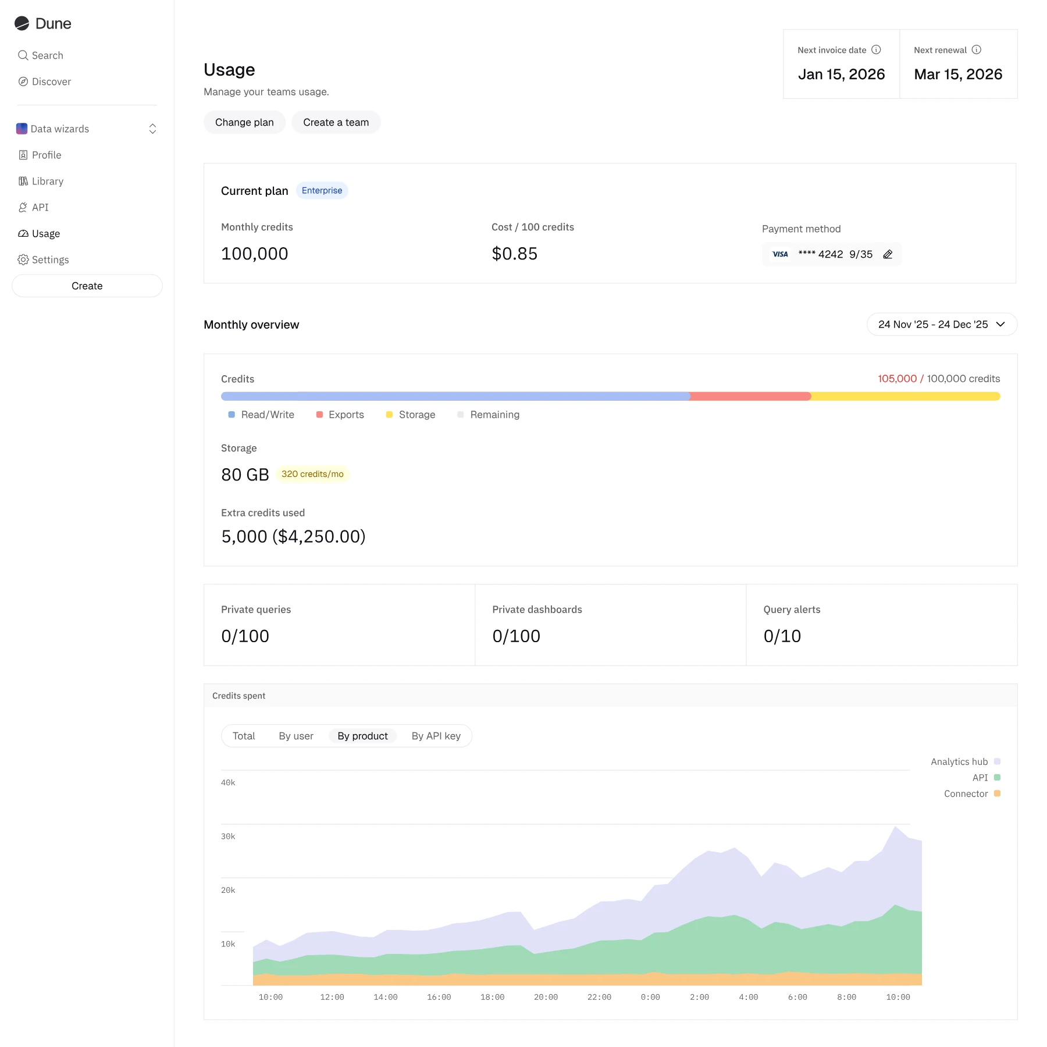Click the 5,000 ($4,250.00) extra credits value
Viewport: 1047px width, 1047px height.
(x=293, y=536)
